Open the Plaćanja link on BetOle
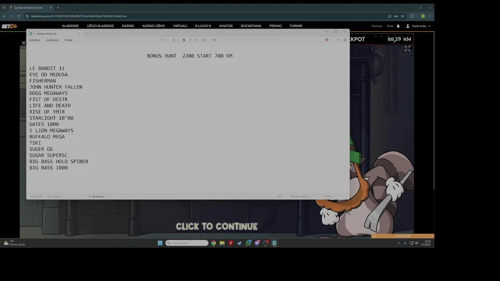 pyautogui.click(x=377, y=26)
